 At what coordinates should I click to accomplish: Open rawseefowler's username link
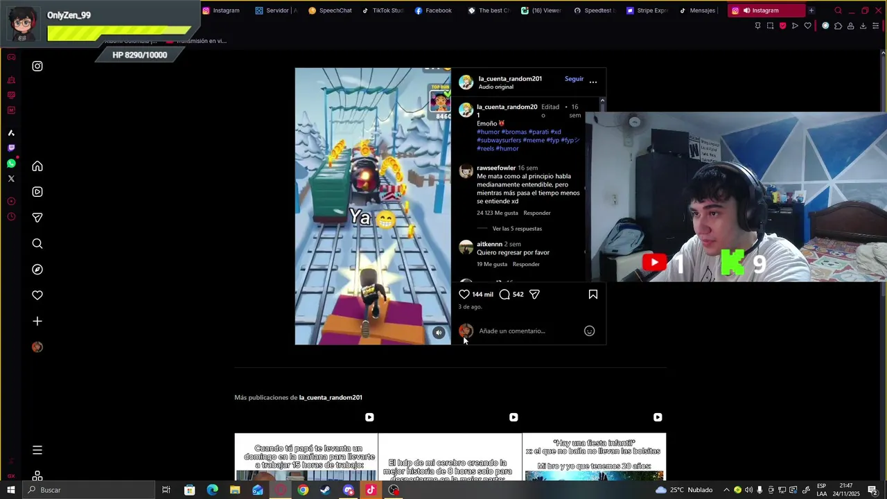tap(496, 168)
